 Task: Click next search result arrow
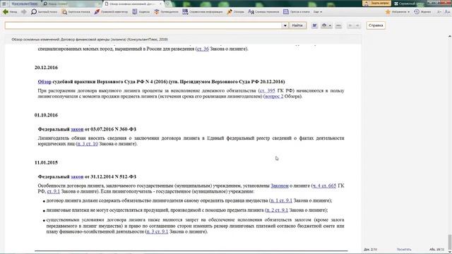point(357,25)
